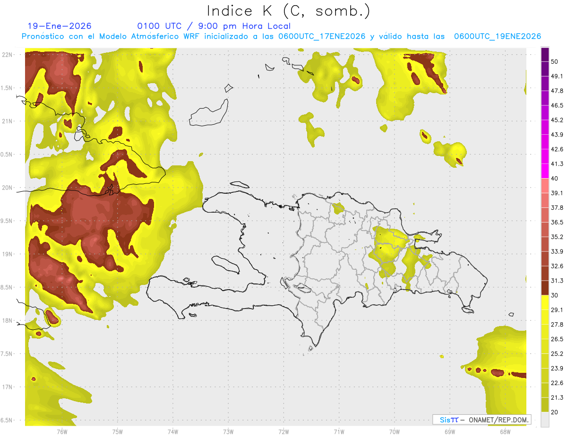This screenshot has height=438, width=567.
Task: Click the longitude label '71W'
Action: [339, 431]
